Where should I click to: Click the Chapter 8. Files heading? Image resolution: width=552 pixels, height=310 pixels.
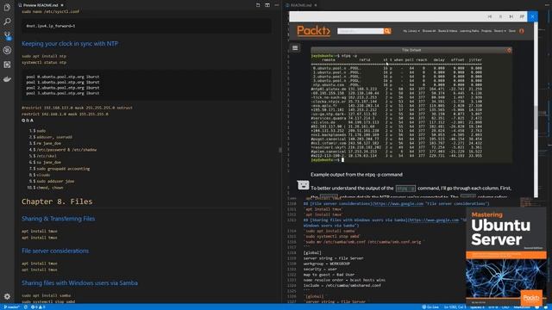[x=57, y=201]
